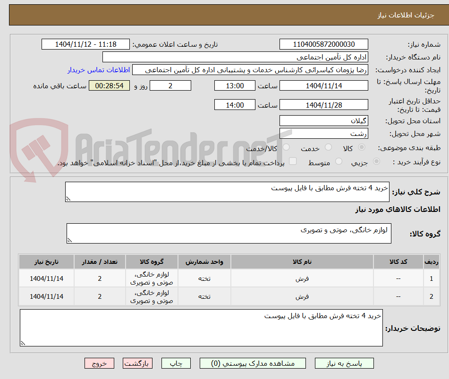
Task: Select the متوسط purchase type radio
Action: click(x=339, y=161)
